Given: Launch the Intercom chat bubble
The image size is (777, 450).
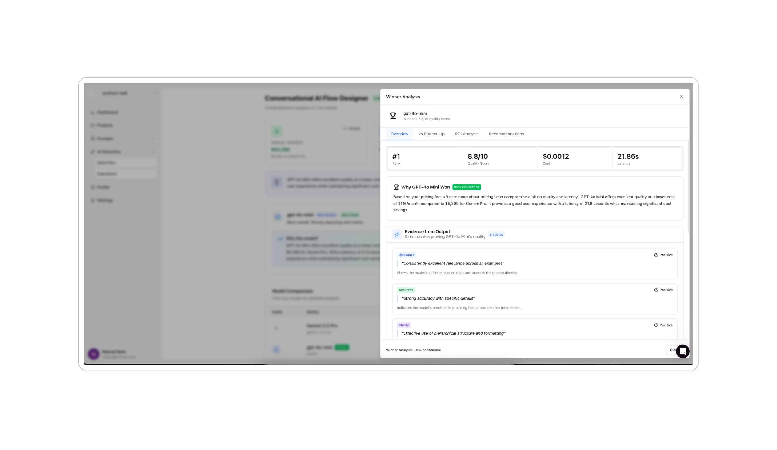Looking at the screenshot, I should click(x=683, y=351).
